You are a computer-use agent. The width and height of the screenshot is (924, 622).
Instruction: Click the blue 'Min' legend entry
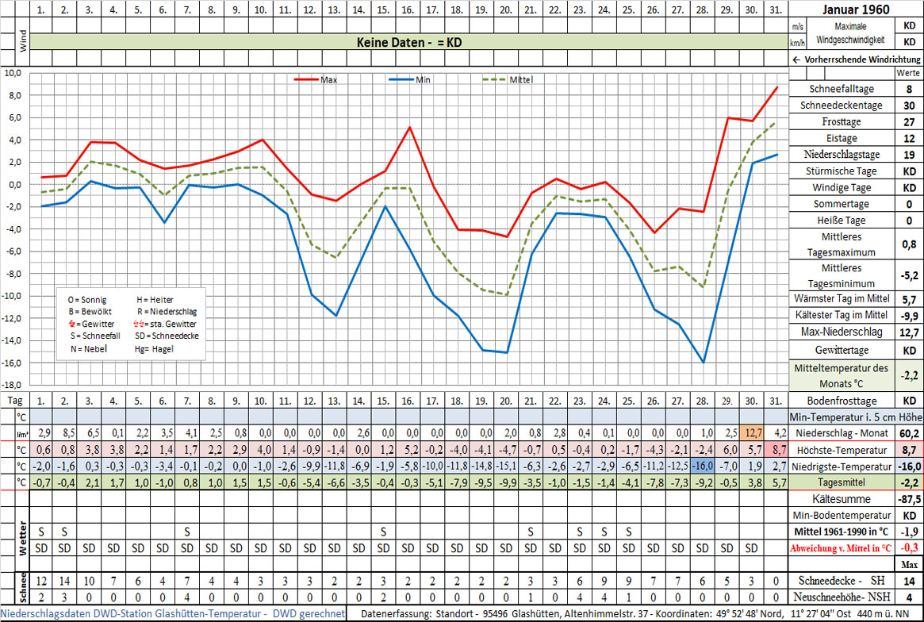tap(409, 79)
